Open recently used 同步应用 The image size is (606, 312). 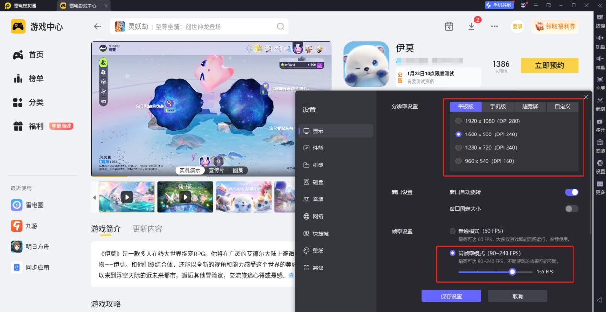pos(30,267)
